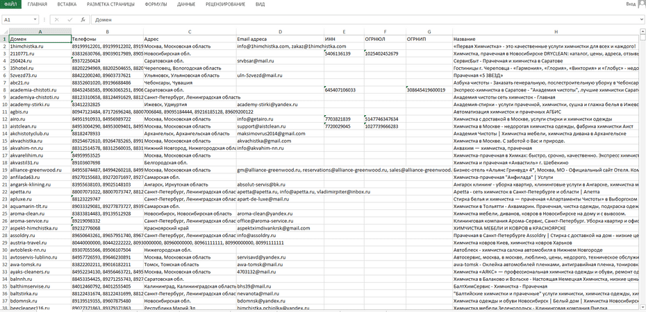Switch to the ГЛАВНАЯ ribbon tab

coord(38,4)
